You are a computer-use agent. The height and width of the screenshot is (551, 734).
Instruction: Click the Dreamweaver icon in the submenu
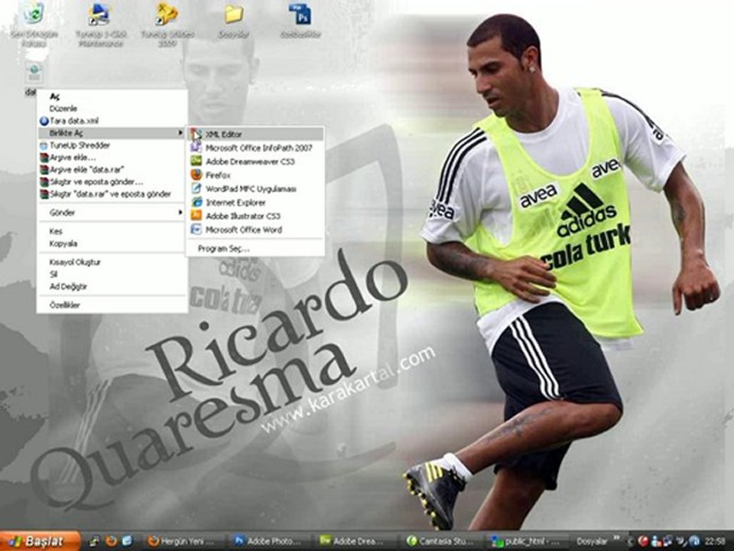point(196,161)
